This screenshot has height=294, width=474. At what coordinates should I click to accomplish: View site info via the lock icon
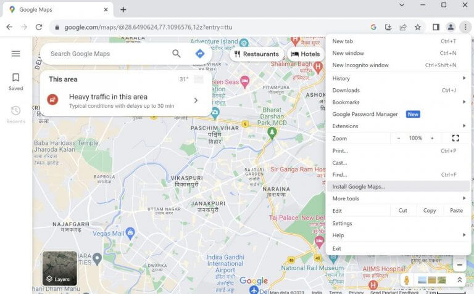pyautogui.click(x=57, y=27)
